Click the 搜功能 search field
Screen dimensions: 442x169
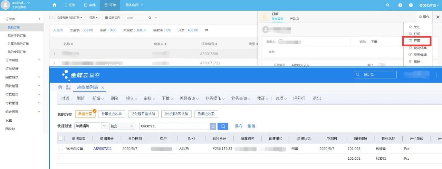pos(375,75)
